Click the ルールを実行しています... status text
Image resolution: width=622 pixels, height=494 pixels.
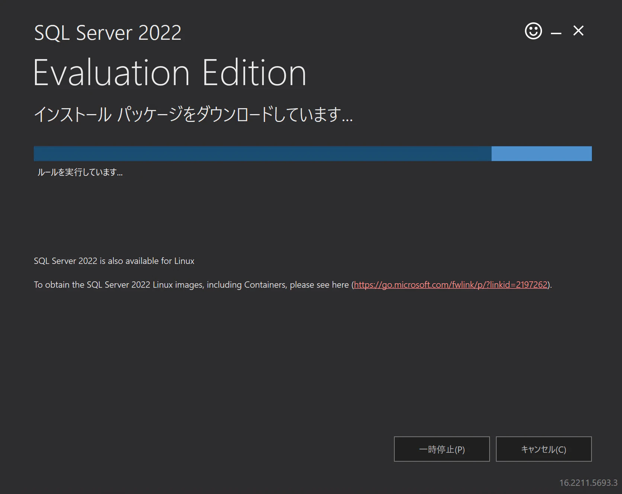(x=80, y=172)
